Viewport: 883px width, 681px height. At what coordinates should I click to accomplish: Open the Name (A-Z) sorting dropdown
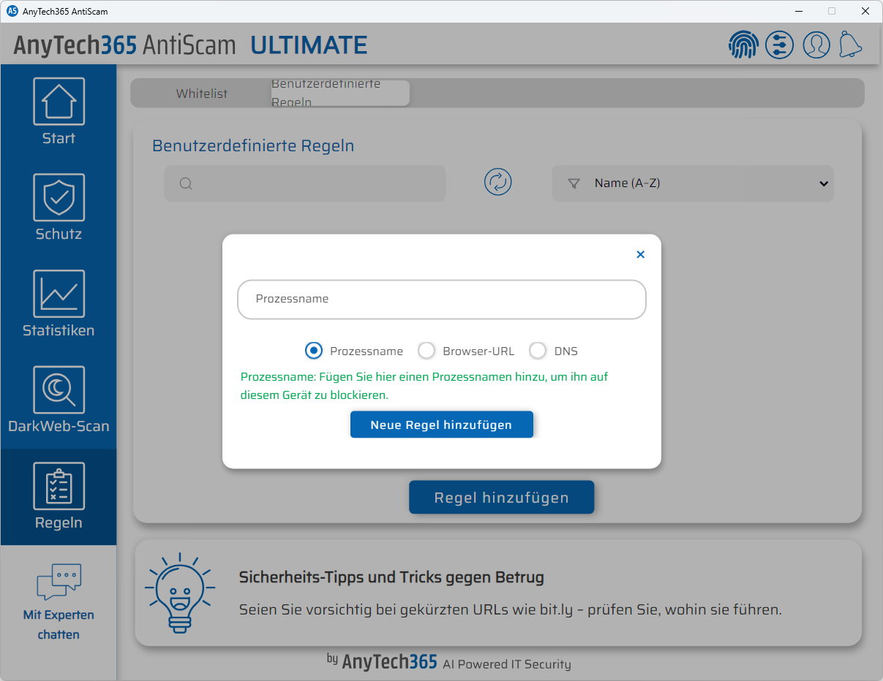click(692, 183)
